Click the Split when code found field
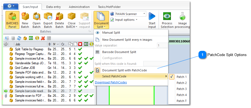Screen dimensions: 251x108 pyautogui.click(x=155, y=64)
